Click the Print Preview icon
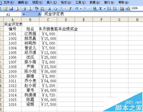 pyautogui.click(x=30, y=9)
